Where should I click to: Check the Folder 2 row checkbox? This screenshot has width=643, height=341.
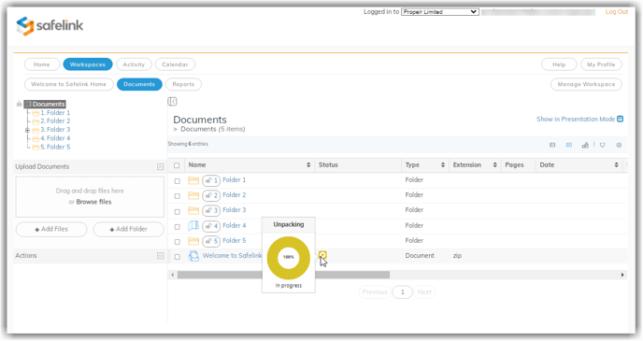178,196
